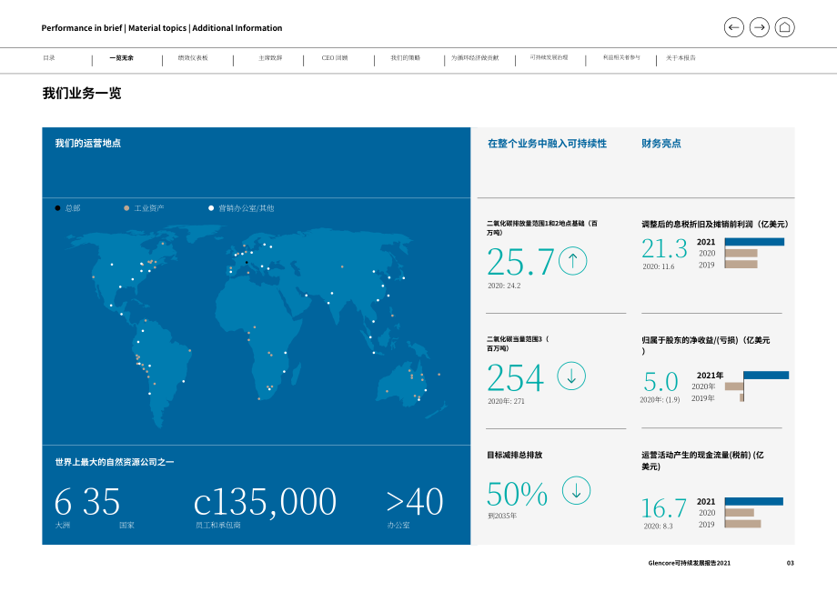Click the Material topics link
837x592 pixels.
(157, 27)
